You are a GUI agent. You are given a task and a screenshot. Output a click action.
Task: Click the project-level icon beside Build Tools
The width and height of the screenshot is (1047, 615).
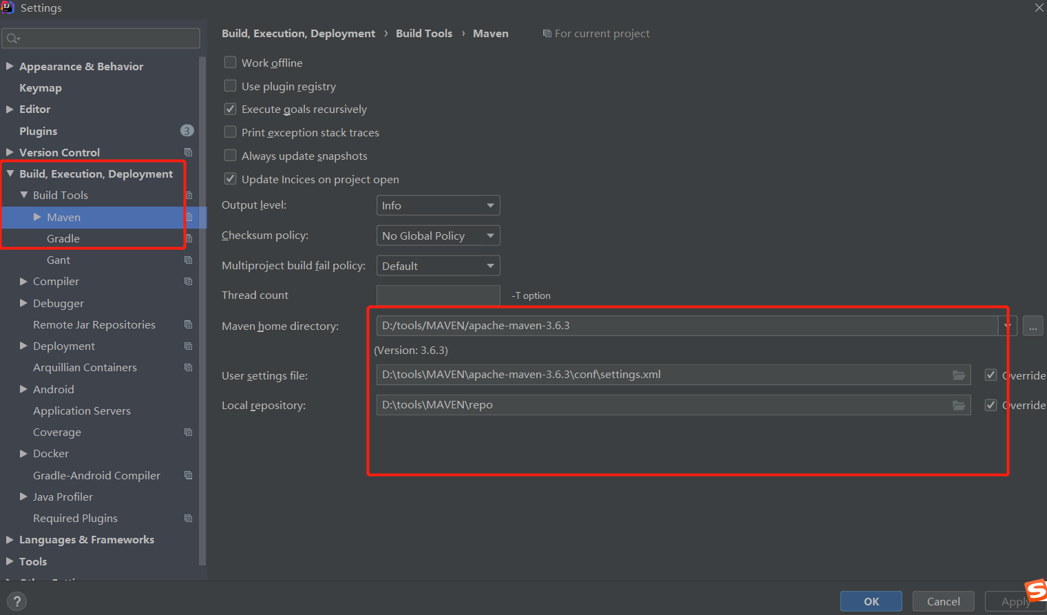189,196
